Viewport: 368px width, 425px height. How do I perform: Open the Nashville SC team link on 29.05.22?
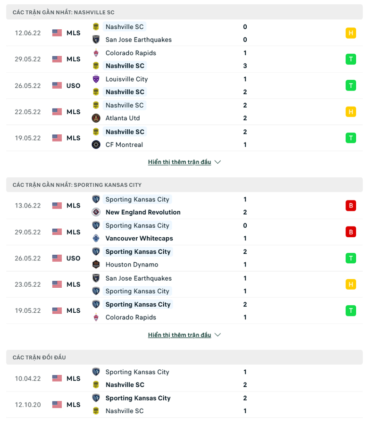point(125,66)
